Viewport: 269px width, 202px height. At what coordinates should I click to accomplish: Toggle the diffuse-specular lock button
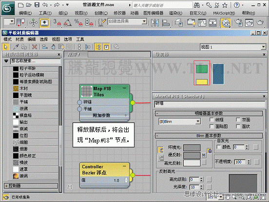click(161, 158)
